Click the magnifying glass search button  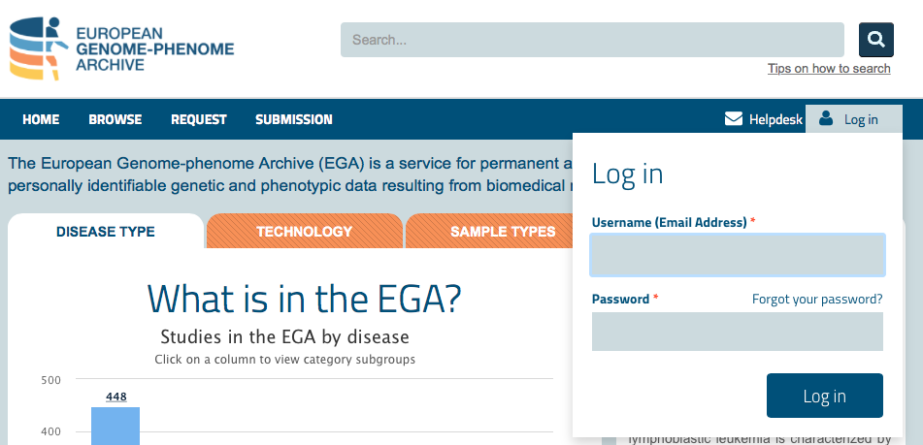[x=875, y=40]
